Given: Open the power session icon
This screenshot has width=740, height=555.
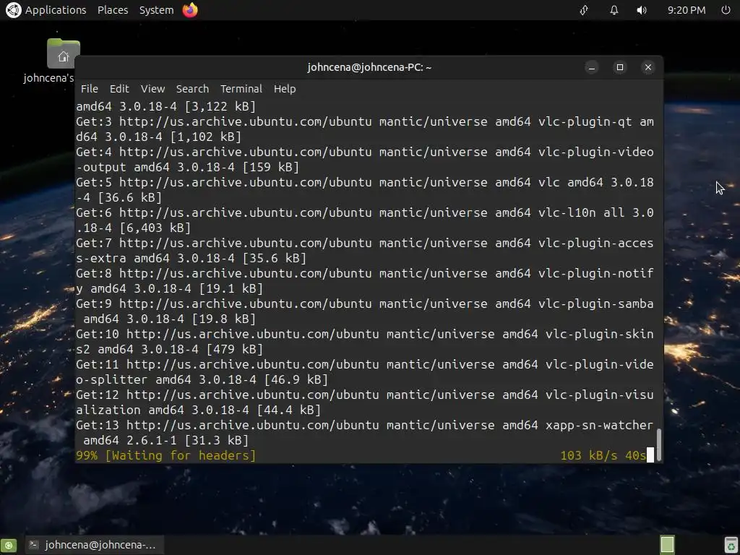Looking at the screenshot, I should click(x=726, y=10).
